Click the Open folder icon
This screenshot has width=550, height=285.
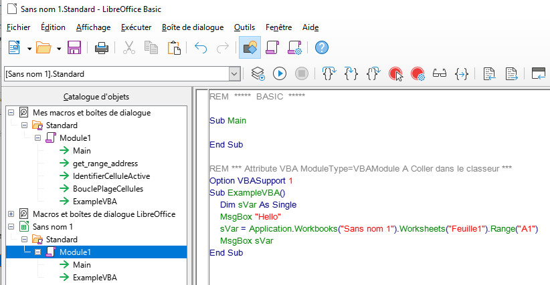pos(44,47)
